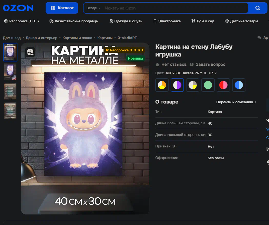Select the second product thumbnail
Image resolution: width=269 pixels, height=225 pixels.
point(10,72)
